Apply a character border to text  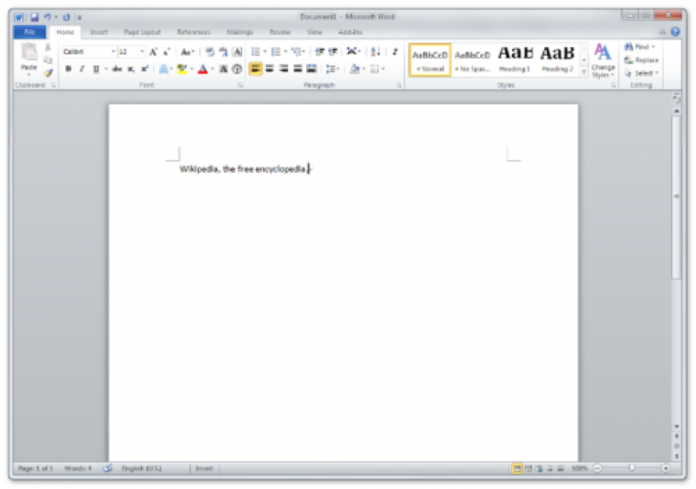237,52
